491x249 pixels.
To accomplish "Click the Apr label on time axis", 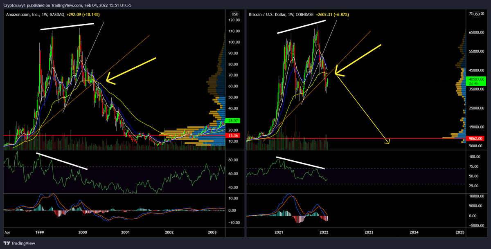I will coord(7,232).
